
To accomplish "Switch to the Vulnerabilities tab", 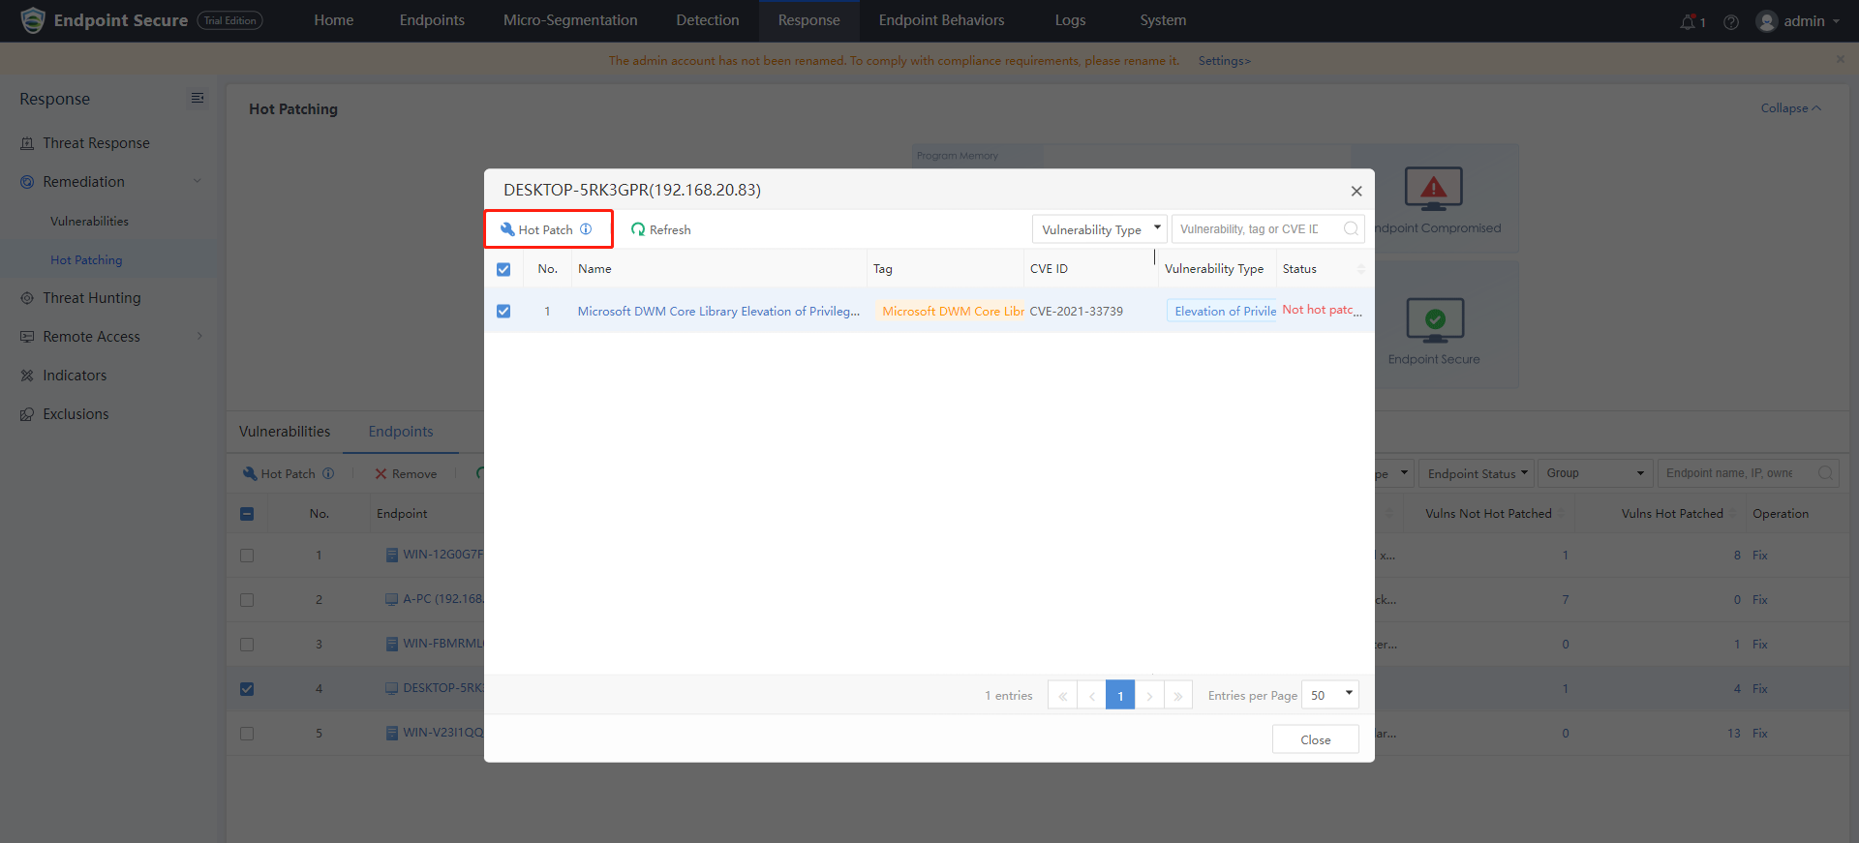I will click(285, 432).
